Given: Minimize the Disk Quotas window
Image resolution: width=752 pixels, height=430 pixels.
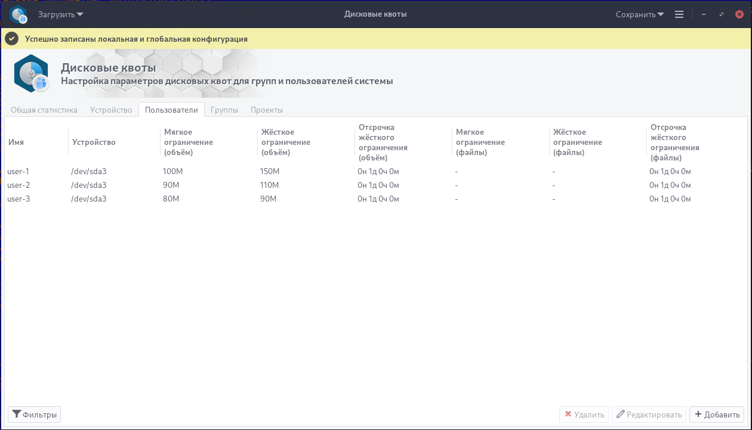Looking at the screenshot, I should [704, 14].
